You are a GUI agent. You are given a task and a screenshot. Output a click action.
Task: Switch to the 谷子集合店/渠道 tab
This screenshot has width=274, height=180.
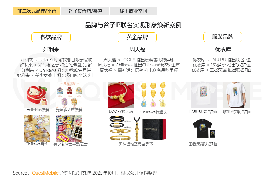[85, 11]
